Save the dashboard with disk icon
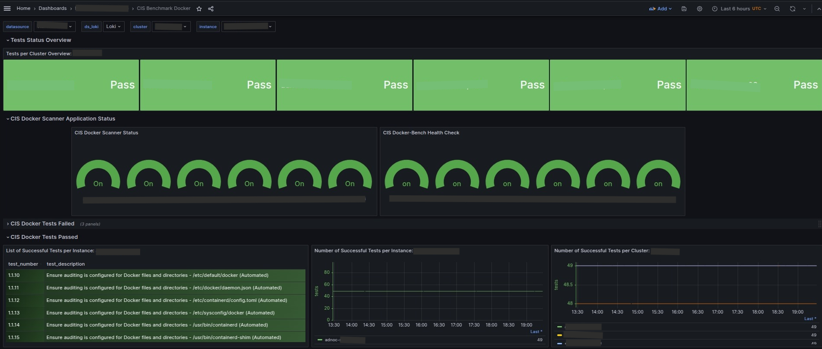This screenshot has width=822, height=349. (x=684, y=9)
